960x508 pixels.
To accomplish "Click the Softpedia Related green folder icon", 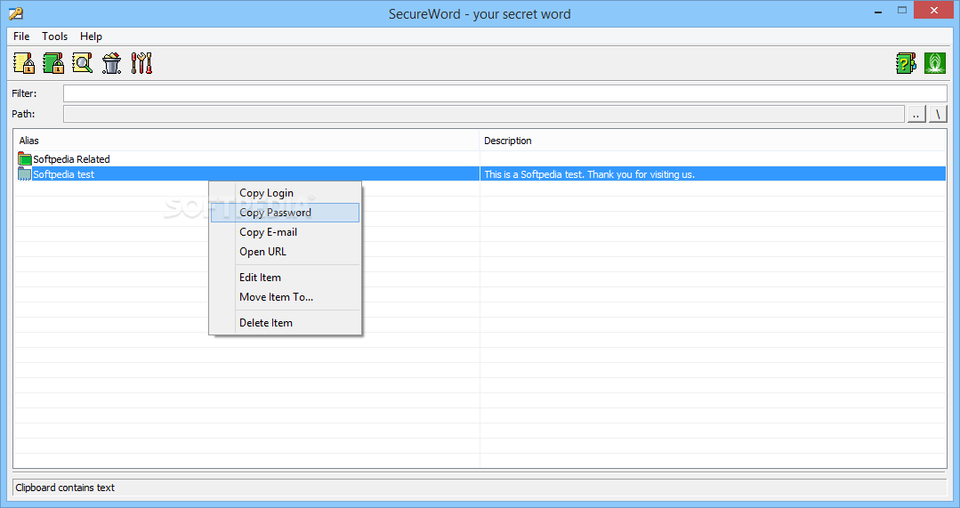I will tap(25, 159).
